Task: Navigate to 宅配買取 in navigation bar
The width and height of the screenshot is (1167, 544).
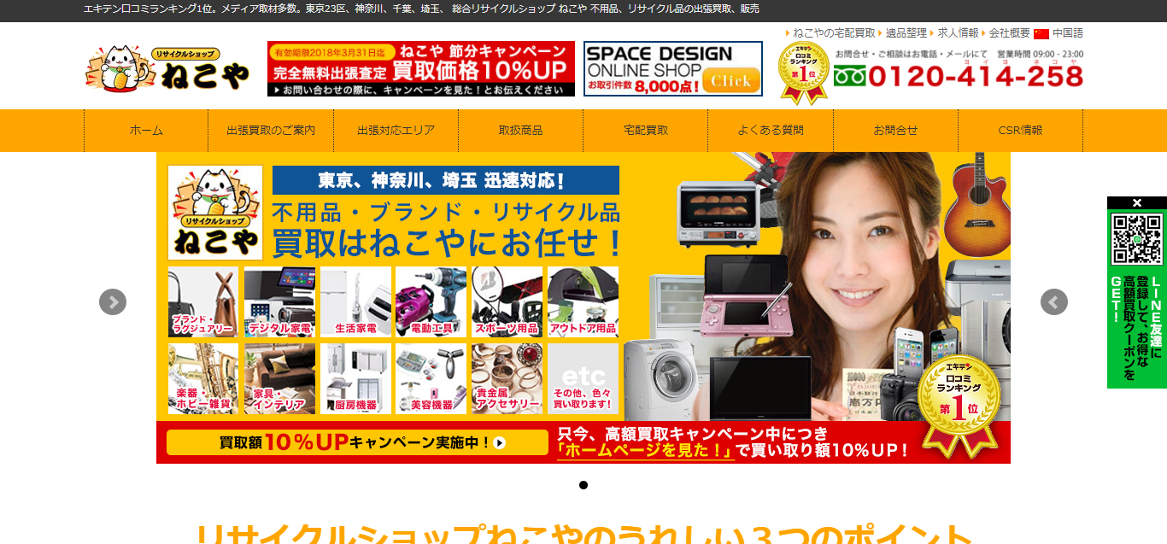Action: pos(645,131)
